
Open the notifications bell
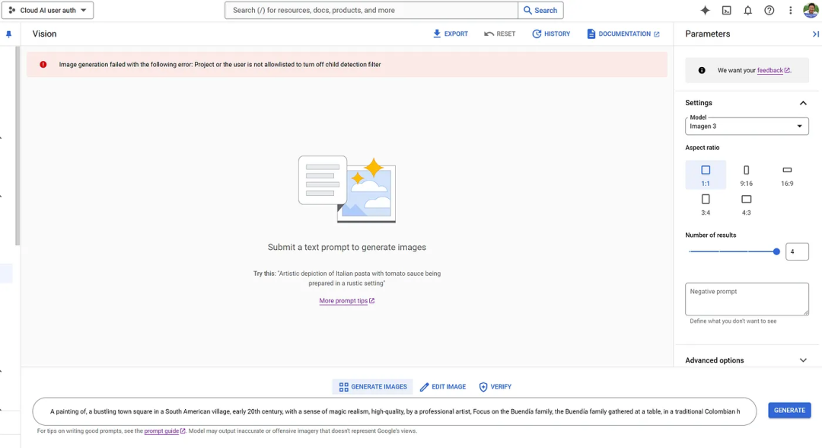[747, 11]
